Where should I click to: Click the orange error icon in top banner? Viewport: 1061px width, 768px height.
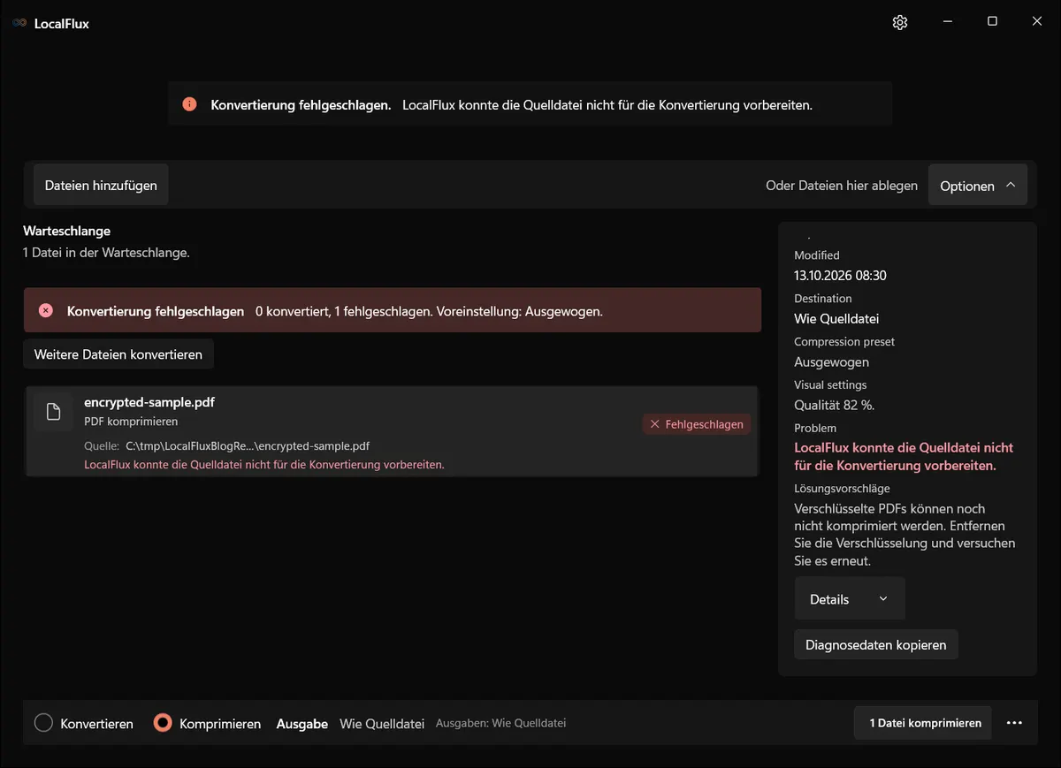189,104
